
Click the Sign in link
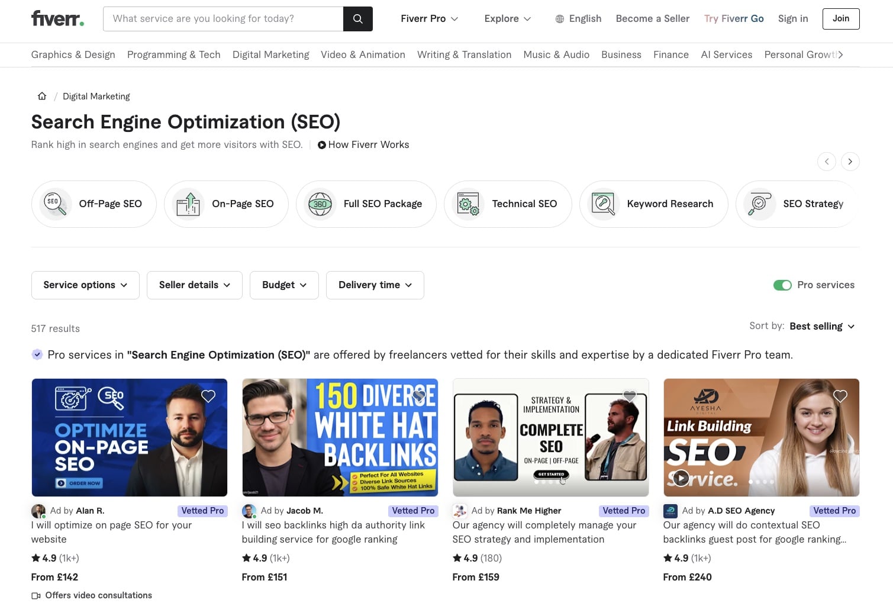pos(793,19)
